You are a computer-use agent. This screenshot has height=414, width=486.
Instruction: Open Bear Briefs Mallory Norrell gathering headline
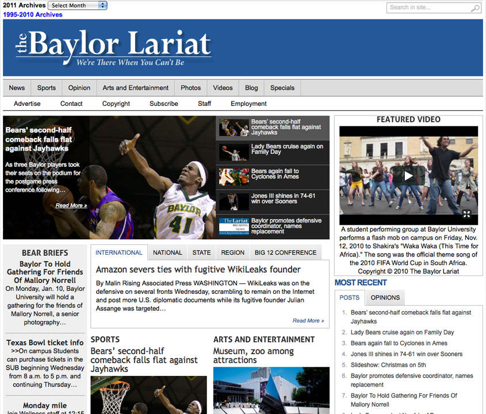(x=45, y=272)
